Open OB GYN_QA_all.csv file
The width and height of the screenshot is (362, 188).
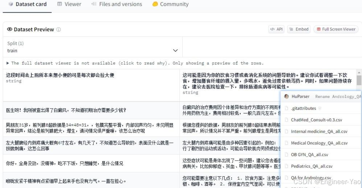point(309,154)
